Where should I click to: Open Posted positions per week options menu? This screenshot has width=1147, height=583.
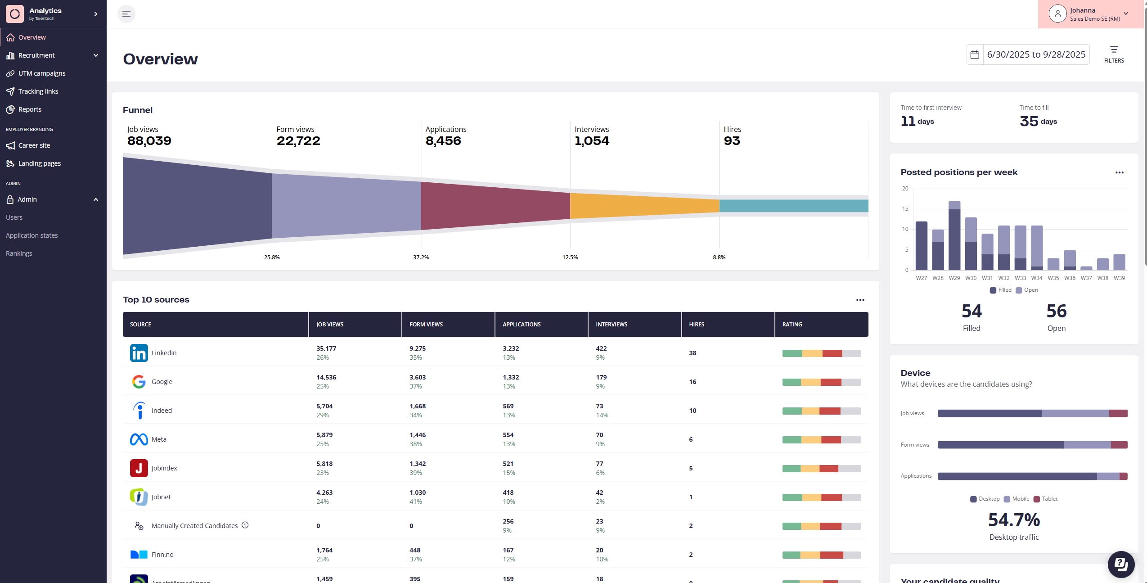(x=1119, y=172)
